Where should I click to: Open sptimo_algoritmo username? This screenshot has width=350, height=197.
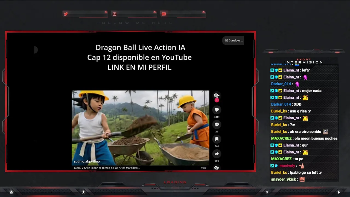[87, 161]
